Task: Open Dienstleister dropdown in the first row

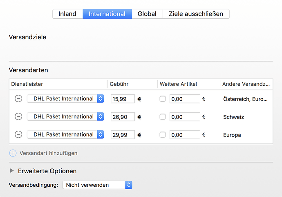Action: point(66,98)
